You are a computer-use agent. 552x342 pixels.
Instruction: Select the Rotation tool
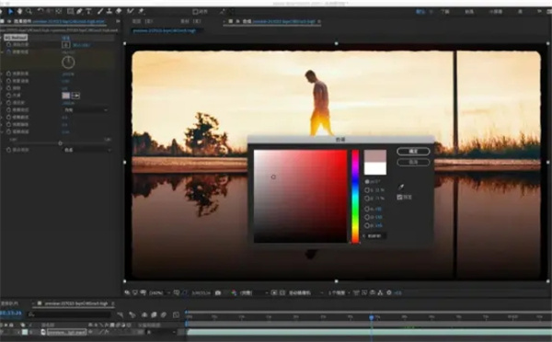pos(40,11)
